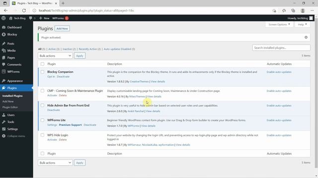The height and width of the screenshot is (178, 318).
Task: Select all plugins via header checkbox
Action: 42,64
